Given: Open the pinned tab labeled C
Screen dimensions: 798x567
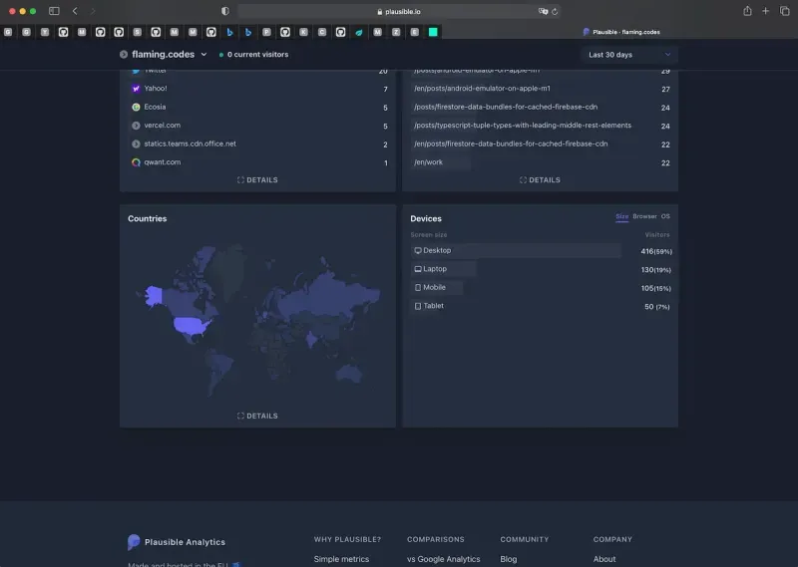Looking at the screenshot, I should 322,32.
